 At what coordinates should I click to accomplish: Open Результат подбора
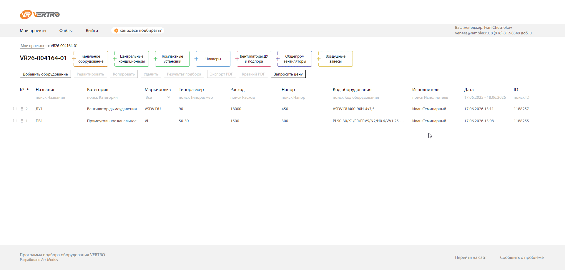click(x=184, y=74)
